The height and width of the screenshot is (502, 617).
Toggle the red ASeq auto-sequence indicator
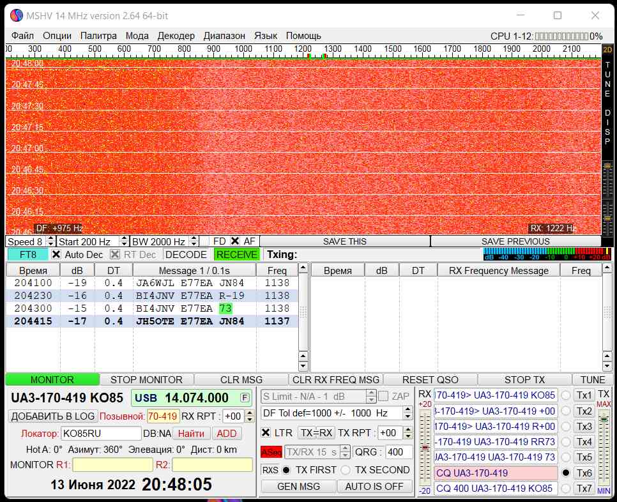click(x=271, y=452)
